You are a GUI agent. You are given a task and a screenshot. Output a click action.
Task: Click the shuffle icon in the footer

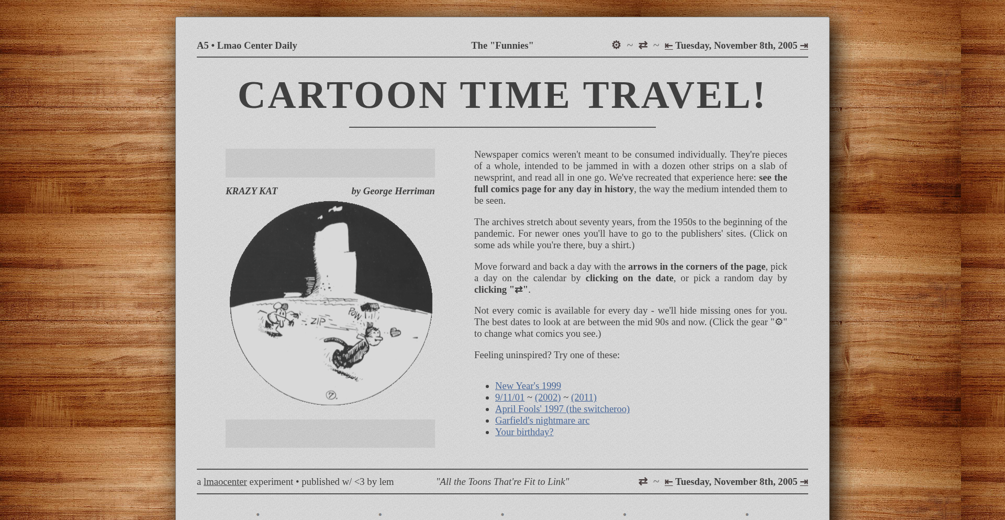tap(643, 481)
